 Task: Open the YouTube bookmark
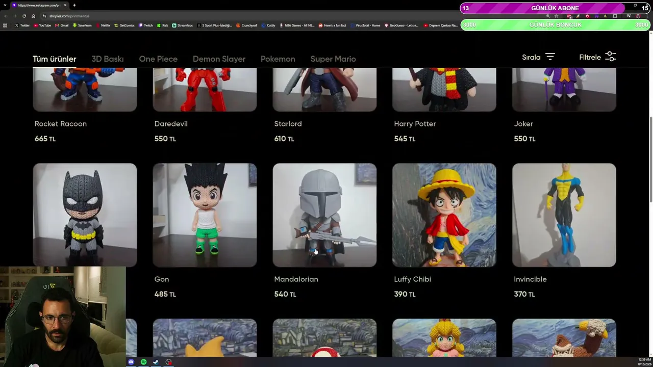click(42, 25)
